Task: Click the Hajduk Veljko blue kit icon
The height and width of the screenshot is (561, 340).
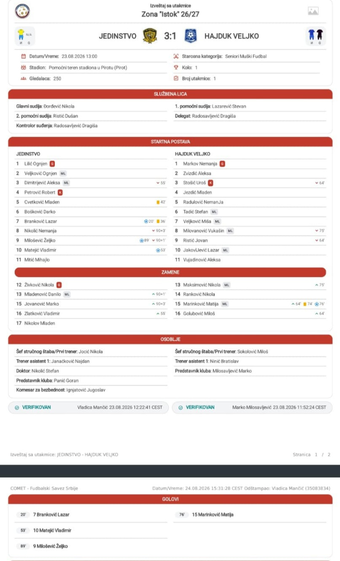Action: (x=312, y=34)
